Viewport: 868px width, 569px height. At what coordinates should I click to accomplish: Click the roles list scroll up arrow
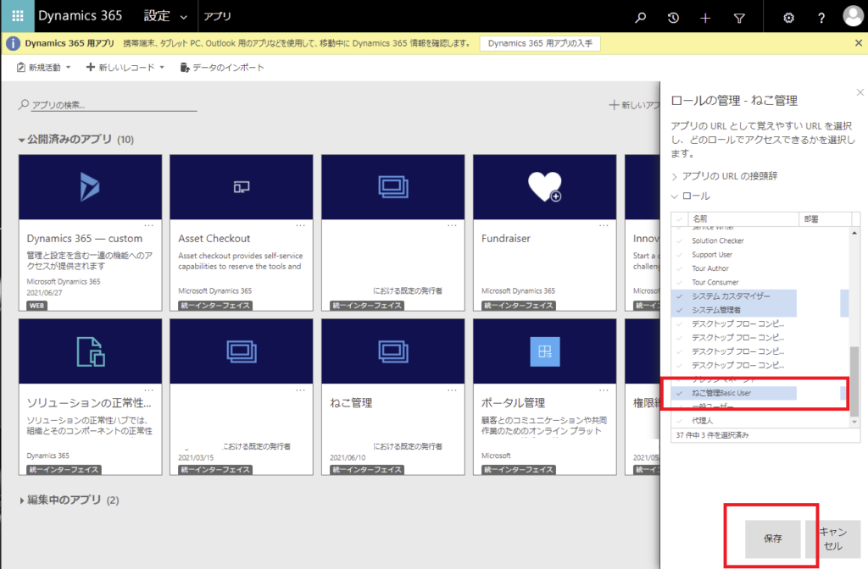854,234
